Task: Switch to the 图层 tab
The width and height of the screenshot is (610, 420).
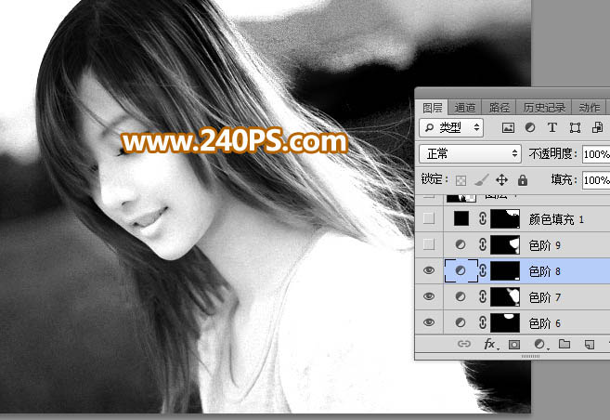Action: [x=432, y=108]
